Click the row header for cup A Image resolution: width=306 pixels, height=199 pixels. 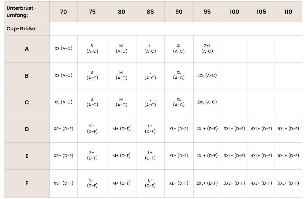coord(27,49)
